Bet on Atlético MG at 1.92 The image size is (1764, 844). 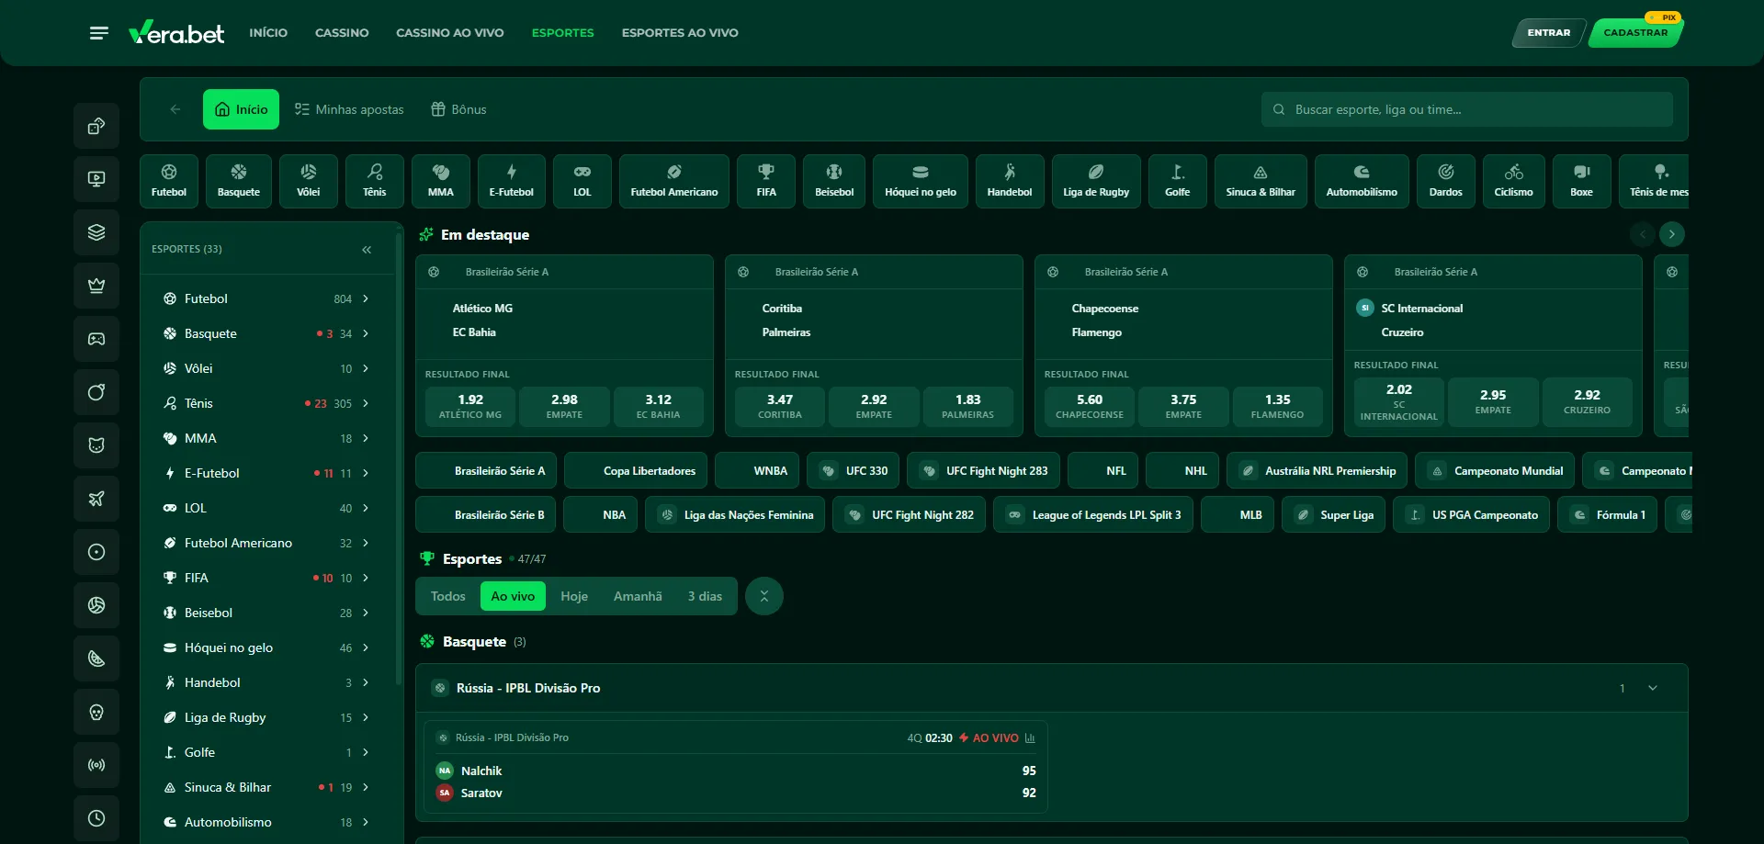pos(470,406)
